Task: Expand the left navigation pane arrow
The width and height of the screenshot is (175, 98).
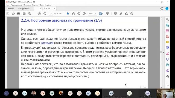Action: point(6,53)
